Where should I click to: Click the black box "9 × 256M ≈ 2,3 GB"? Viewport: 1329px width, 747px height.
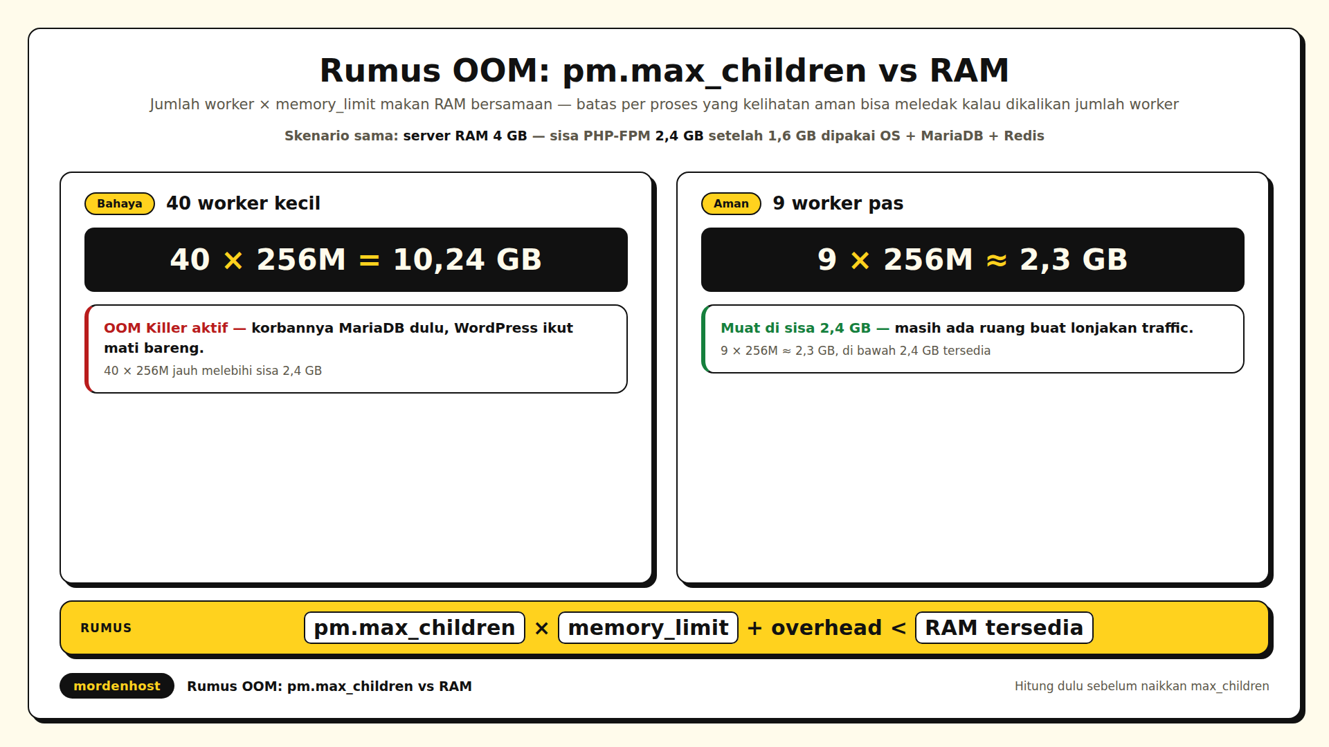click(973, 259)
